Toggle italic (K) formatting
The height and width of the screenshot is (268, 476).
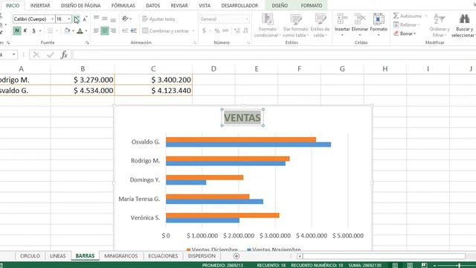pyautogui.click(x=25, y=31)
